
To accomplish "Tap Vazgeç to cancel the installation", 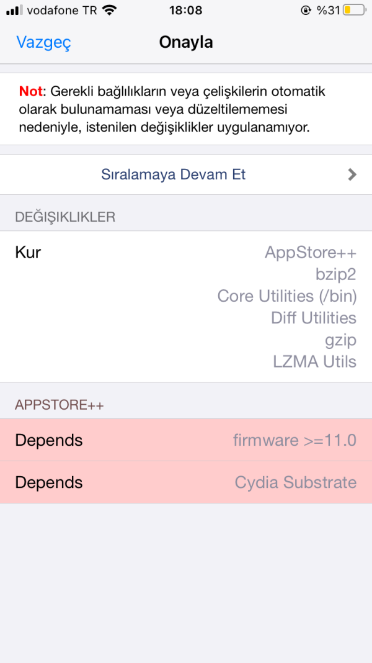I will 43,42.
